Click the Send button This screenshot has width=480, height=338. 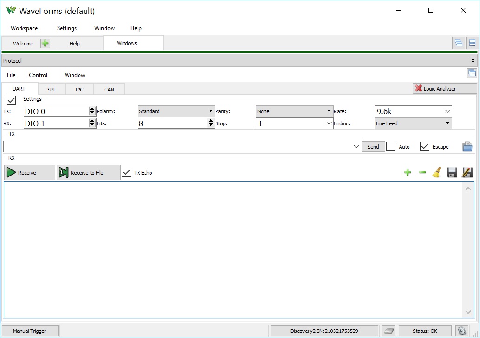(x=373, y=147)
